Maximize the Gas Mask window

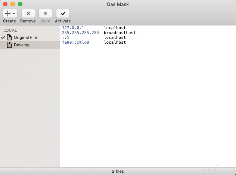(x=20, y=4)
